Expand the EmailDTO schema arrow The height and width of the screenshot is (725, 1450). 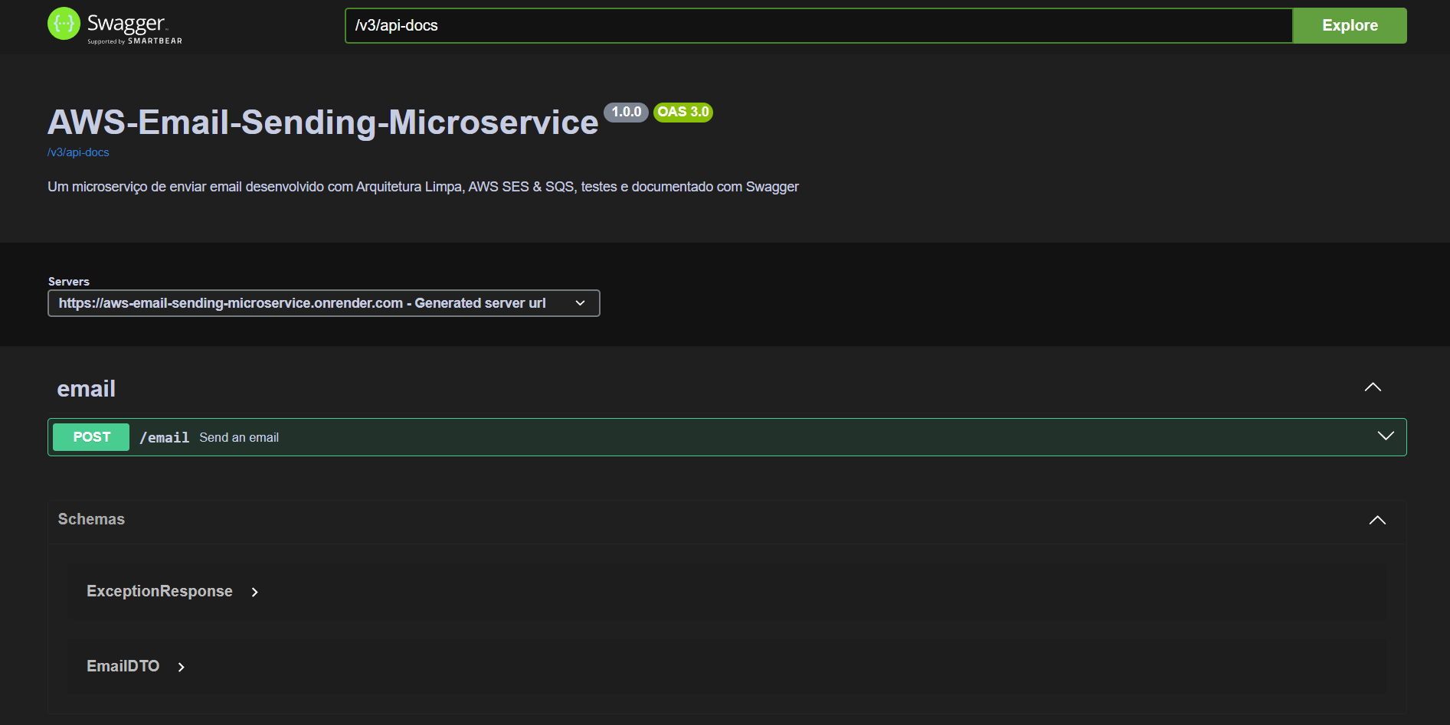point(182,667)
